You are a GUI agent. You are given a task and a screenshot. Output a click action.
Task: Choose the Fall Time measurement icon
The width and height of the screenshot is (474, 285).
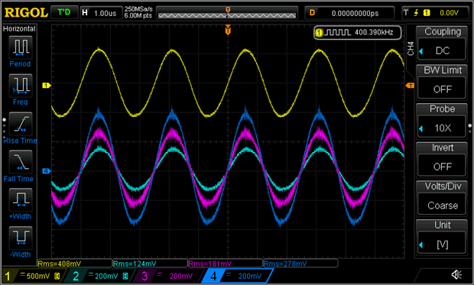point(21,162)
